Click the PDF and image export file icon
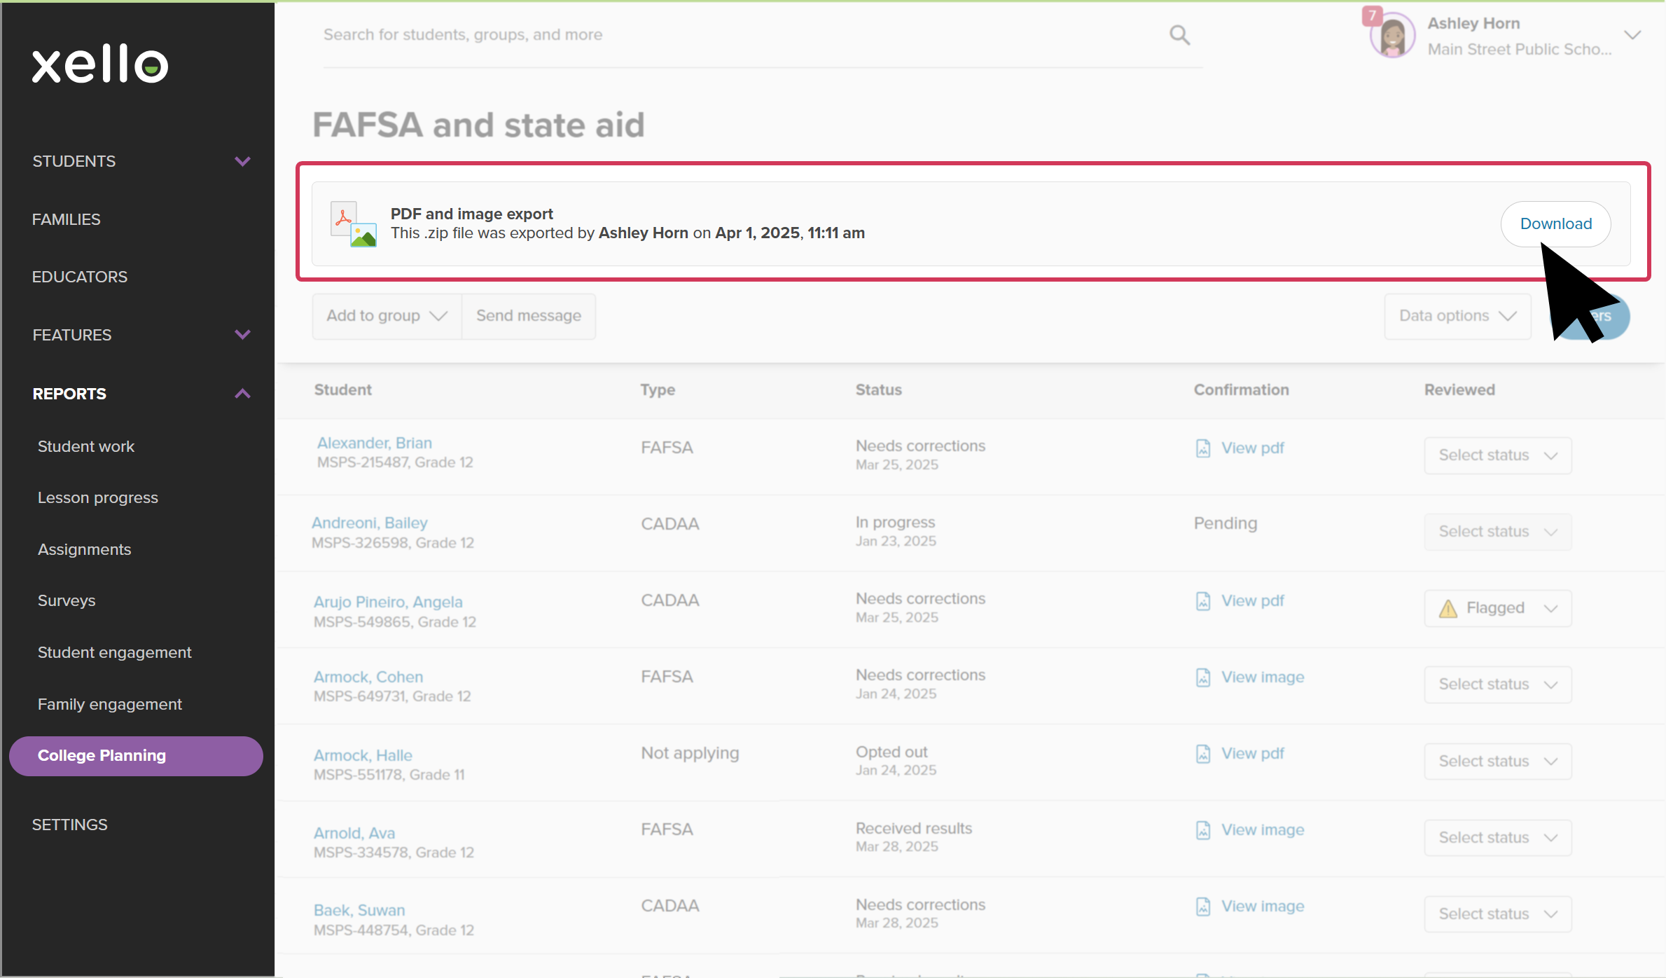 pos(354,224)
